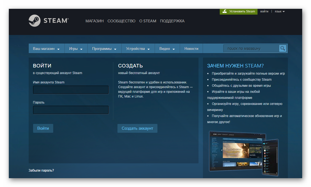Open СООБЩЕСТВО in top navigation
Image resolution: width=311 pixels, height=187 pixels.
121,21
